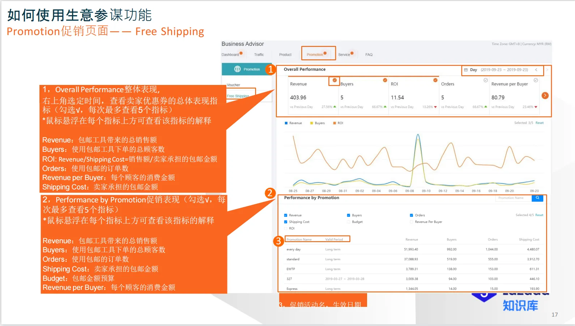Click the yellow Buyers legend swatch
This screenshot has height=326, width=575.
[312, 123]
